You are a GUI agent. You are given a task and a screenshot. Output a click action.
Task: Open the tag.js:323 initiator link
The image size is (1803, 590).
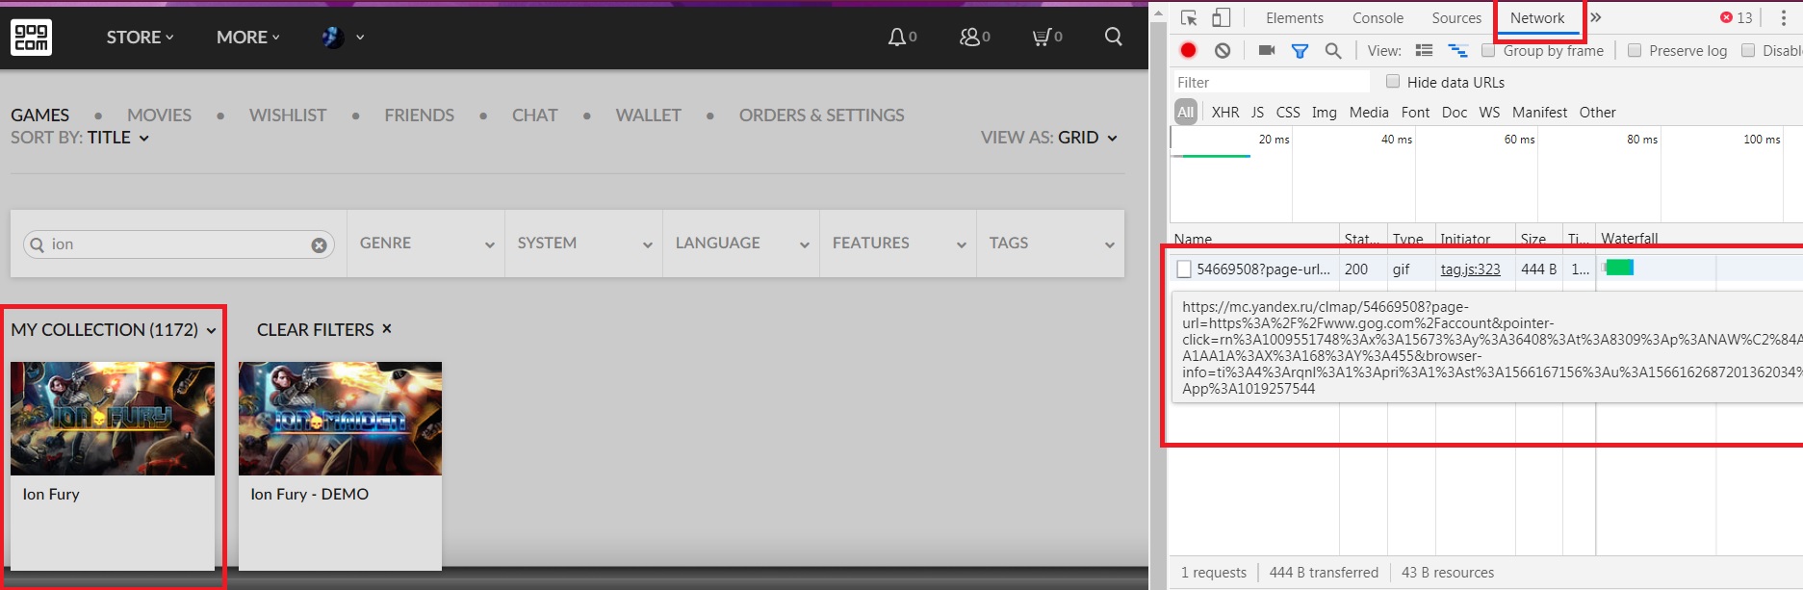click(1470, 269)
